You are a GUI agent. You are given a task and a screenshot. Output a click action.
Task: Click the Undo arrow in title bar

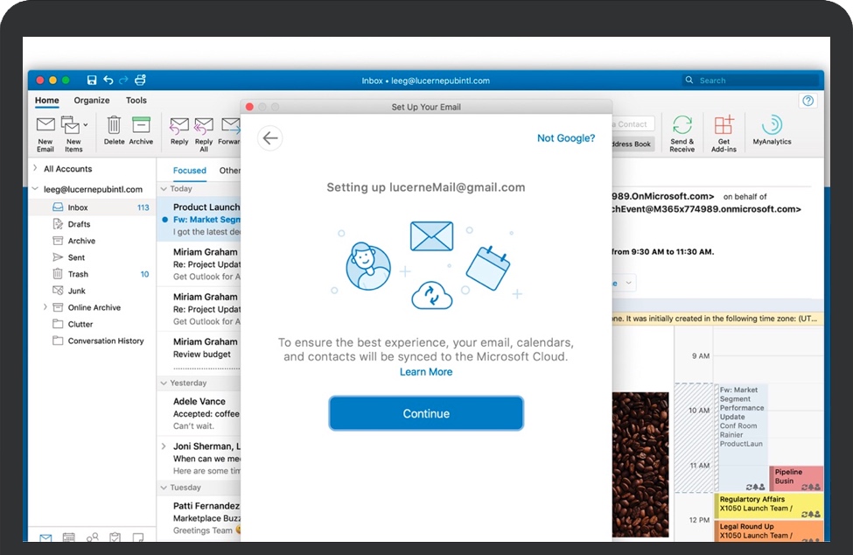tap(108, 80)
